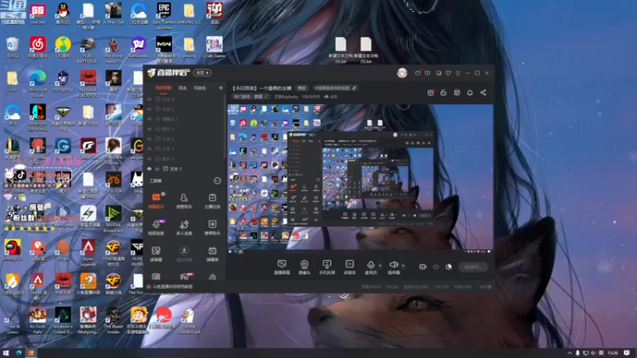Click the layout grid icon beside the bell
The width and height of the screenshot is (637, 358).
point(457,92)
